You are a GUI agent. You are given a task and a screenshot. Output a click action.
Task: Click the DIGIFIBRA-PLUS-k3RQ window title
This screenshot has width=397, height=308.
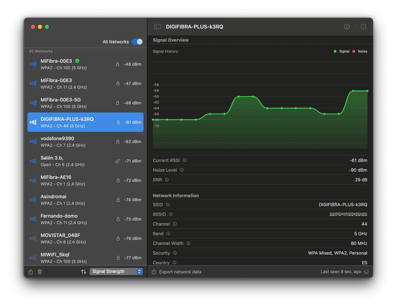(x=195, y=27)
